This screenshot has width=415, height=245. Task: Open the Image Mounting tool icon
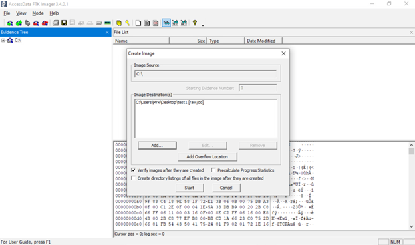point(27,23)
